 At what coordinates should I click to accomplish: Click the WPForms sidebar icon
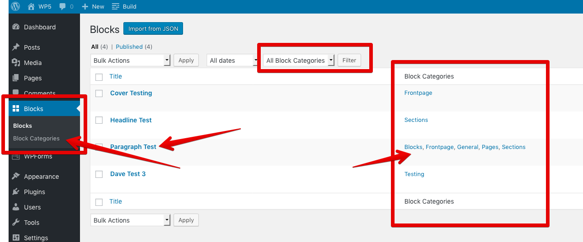16,157
